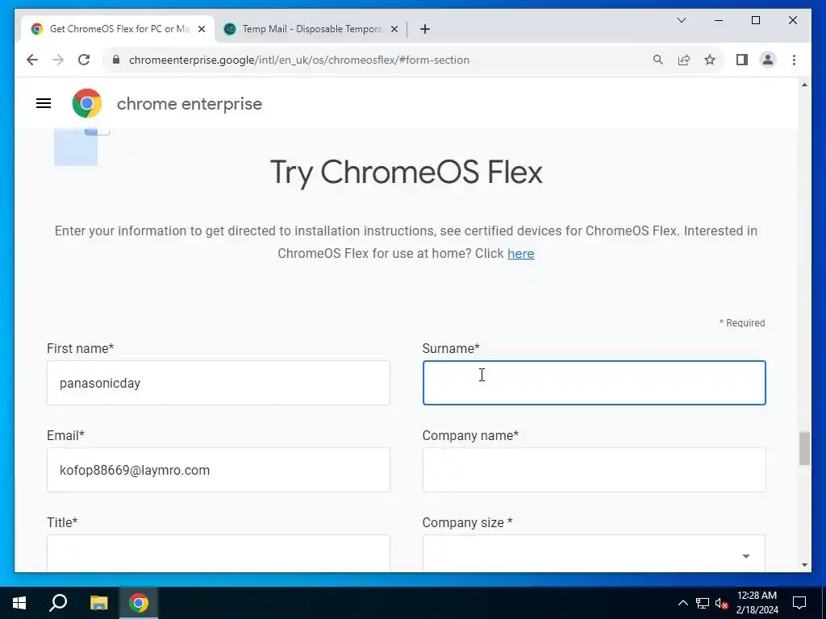Image resolution: width=826 pixels, height=619 pixels.
Task: Click the Chrome Enterprise logo
Action: [87, 103]
